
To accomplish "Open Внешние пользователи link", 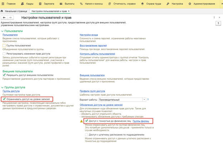I will click(x=92, y=75).
